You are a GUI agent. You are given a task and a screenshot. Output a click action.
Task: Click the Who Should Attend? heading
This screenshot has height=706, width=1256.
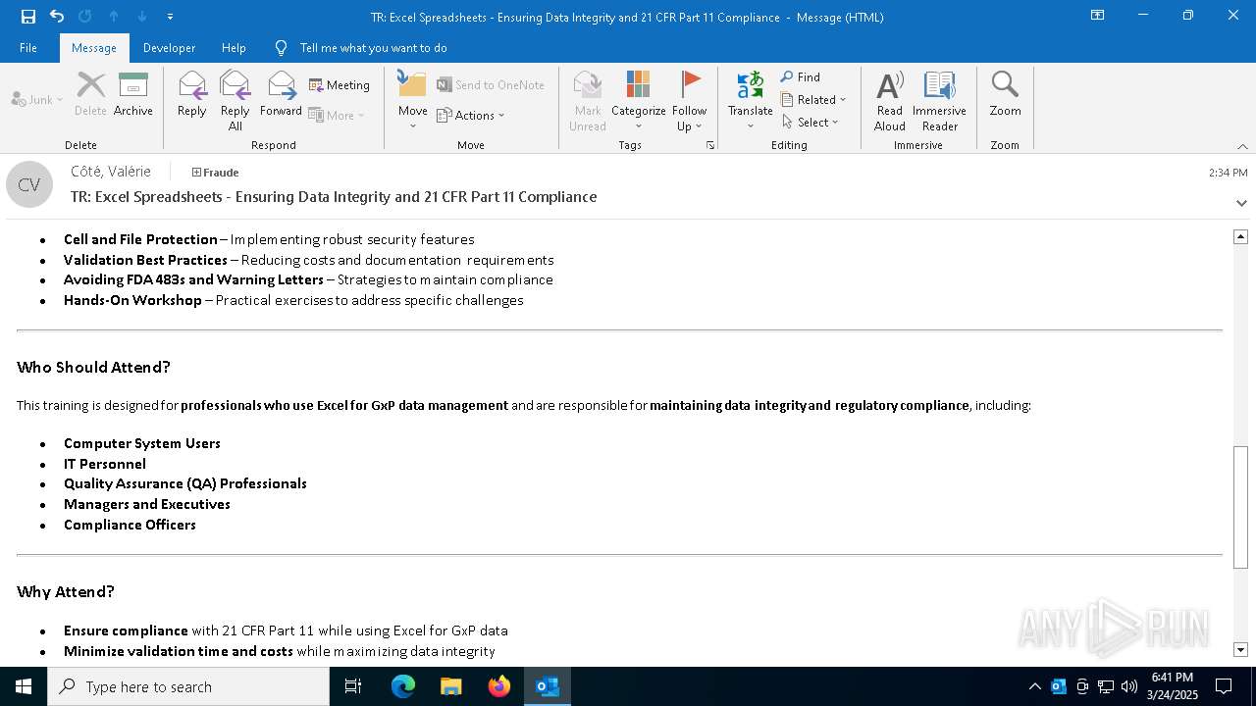coord(93,368)
